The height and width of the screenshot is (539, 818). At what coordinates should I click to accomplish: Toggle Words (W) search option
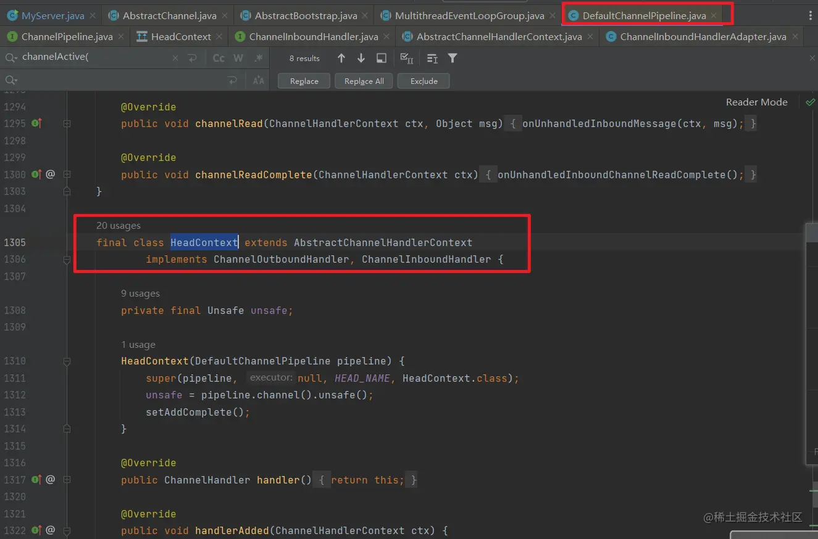tap(238, 58)
